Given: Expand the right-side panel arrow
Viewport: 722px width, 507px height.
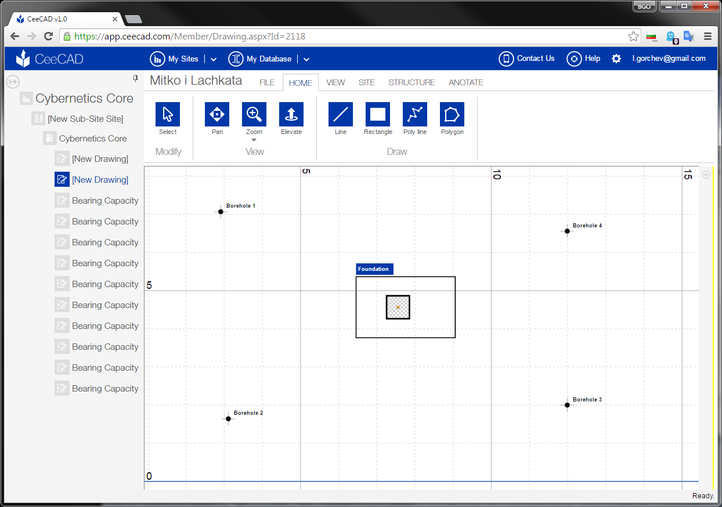Looking at the screenshot, I should pos(706,174).
